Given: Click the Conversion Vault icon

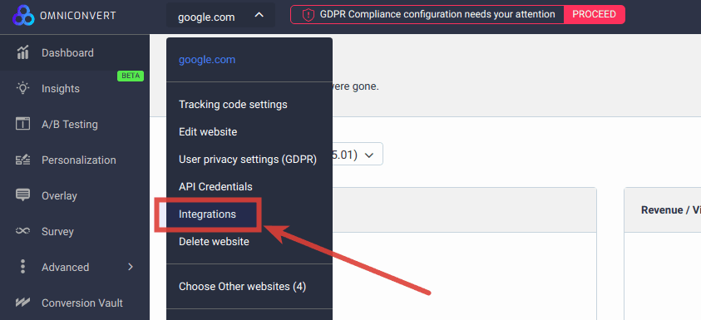Looking at the screenshot, I should point(22,303).
